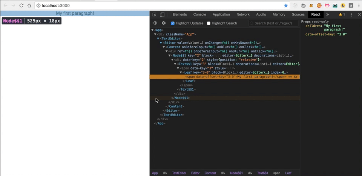
Task: Open the tomato extension icon
Action: point(304,6)
